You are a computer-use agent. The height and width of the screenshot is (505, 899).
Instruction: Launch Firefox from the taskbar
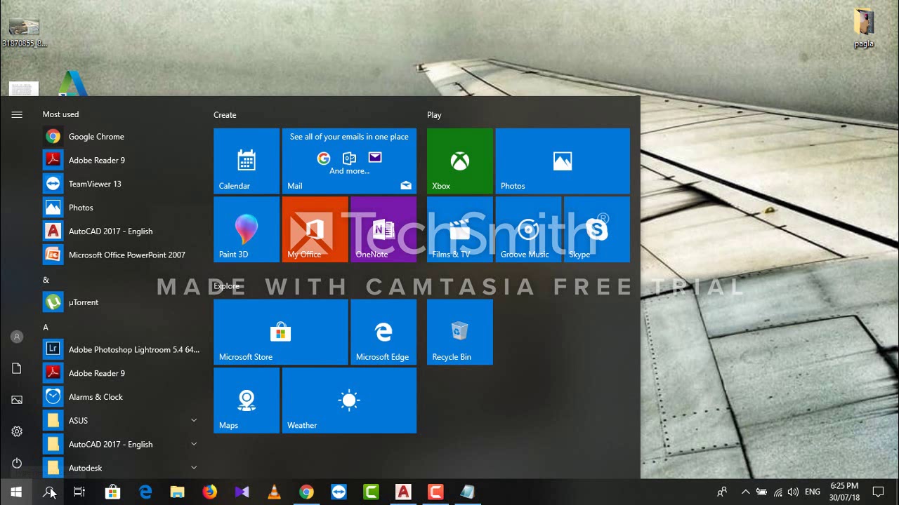209,492
